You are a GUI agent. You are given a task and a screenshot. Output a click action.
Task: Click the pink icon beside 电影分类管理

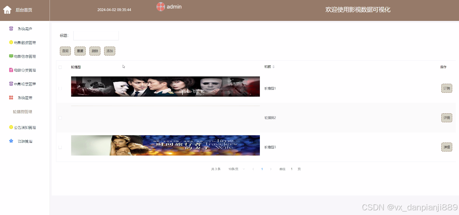[x=11, y=70]
